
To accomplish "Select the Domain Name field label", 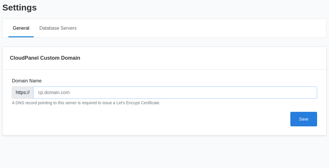I will [27, 81].
